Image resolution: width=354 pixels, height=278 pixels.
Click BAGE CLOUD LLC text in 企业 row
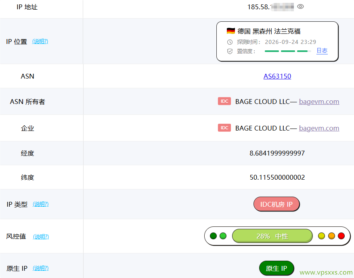tap(262, 128)
